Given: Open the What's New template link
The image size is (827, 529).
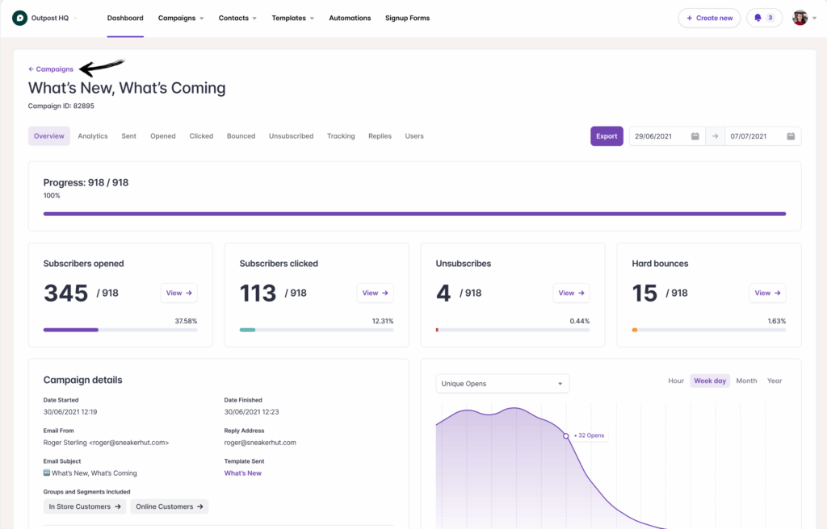Looking at the screenshot, I should coord(242,473).
